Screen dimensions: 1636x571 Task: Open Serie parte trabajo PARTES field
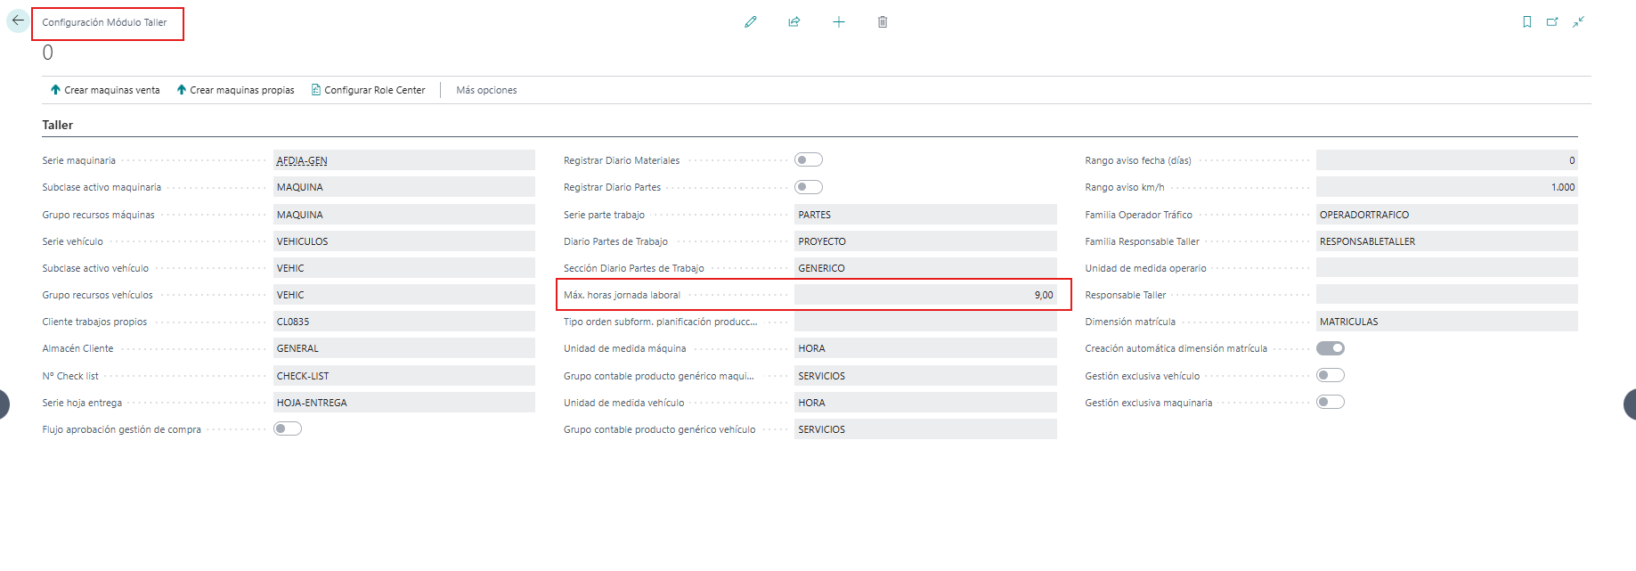tap(925, 215)
